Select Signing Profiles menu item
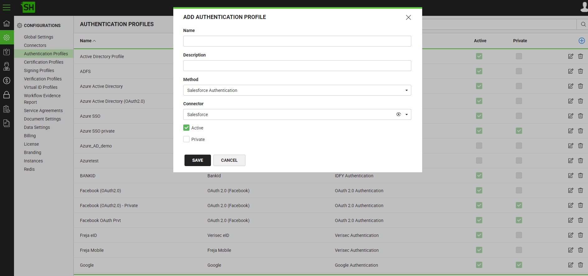The height and width of the screenshot is (276, 588). pos(39,70)
